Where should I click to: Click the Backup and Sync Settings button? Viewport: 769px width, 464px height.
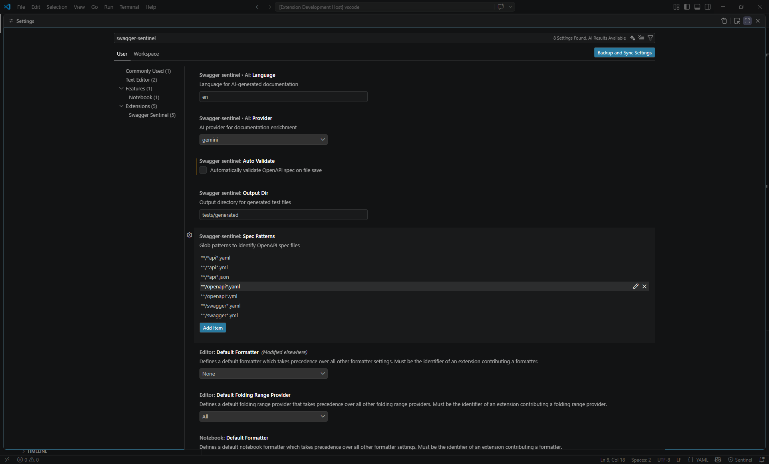coord(624,52)
